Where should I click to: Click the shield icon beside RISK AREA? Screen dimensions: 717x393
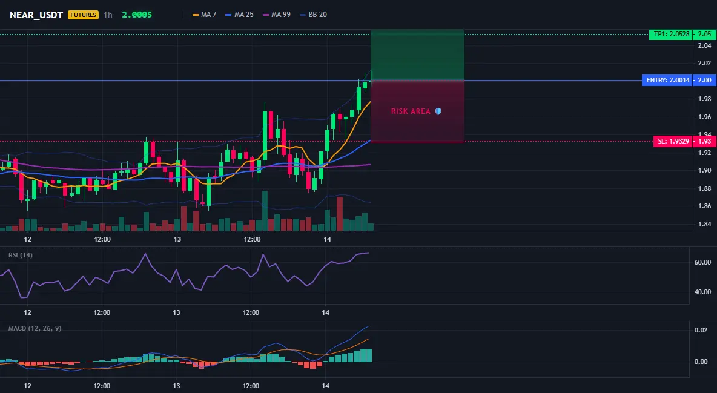438,111
